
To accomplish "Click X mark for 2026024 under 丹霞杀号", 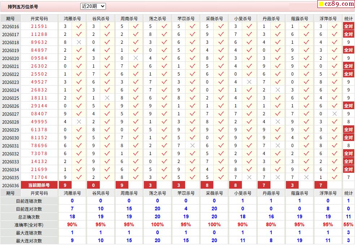I will tap(278, 90).
